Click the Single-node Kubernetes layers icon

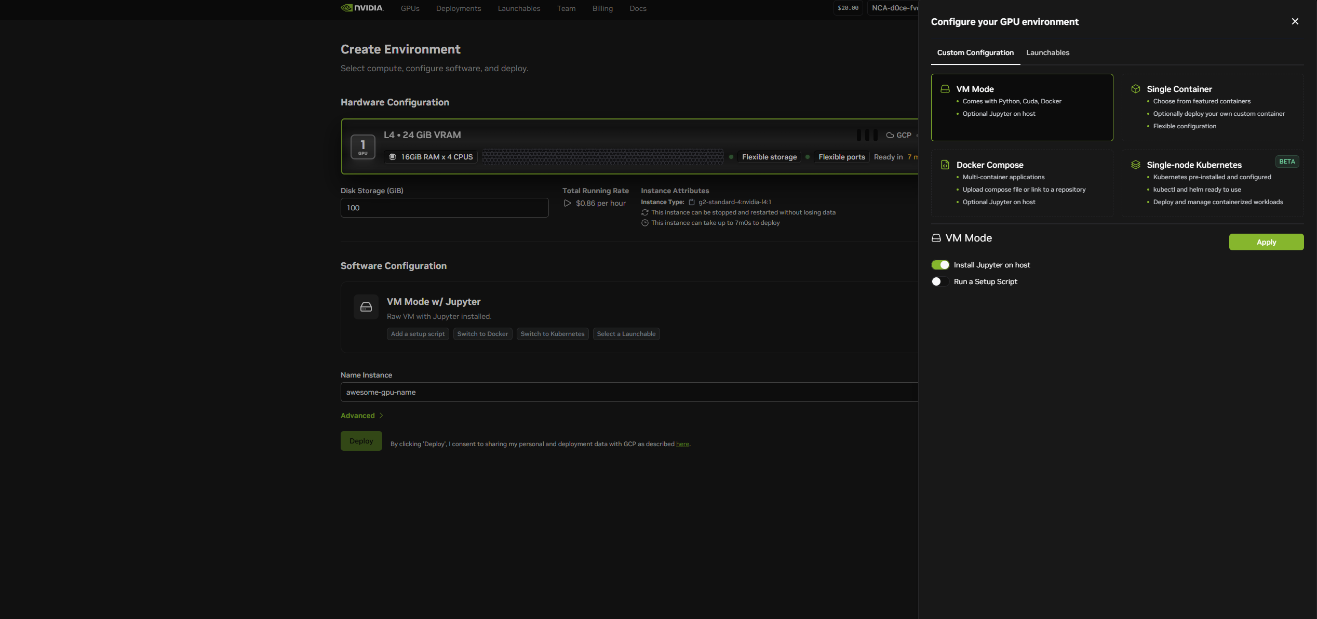[1135, 165]
